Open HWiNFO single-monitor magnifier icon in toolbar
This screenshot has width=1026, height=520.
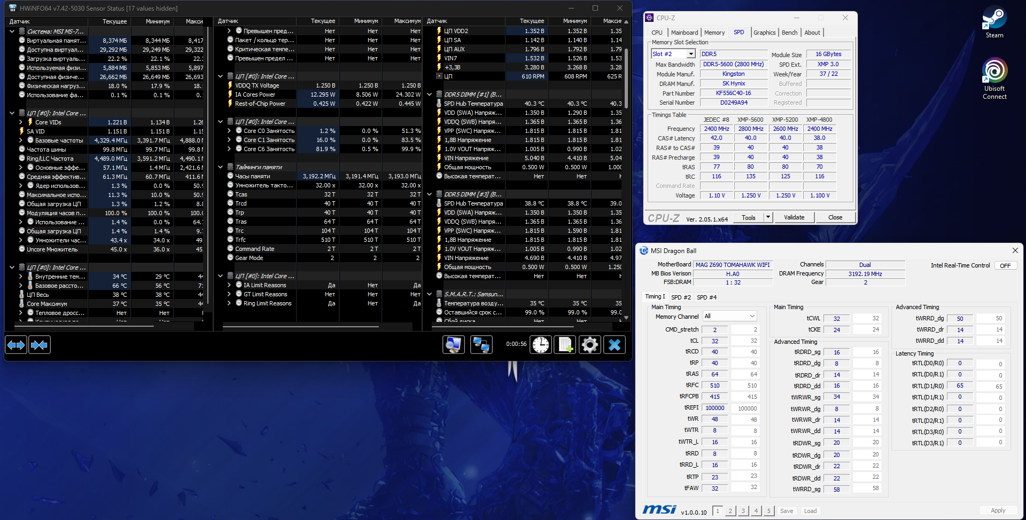(453, 345)
